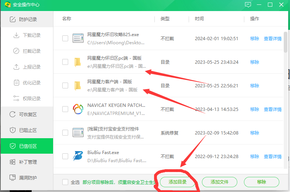Click the 漏洞防护 monitor icon

coord(13,178)
